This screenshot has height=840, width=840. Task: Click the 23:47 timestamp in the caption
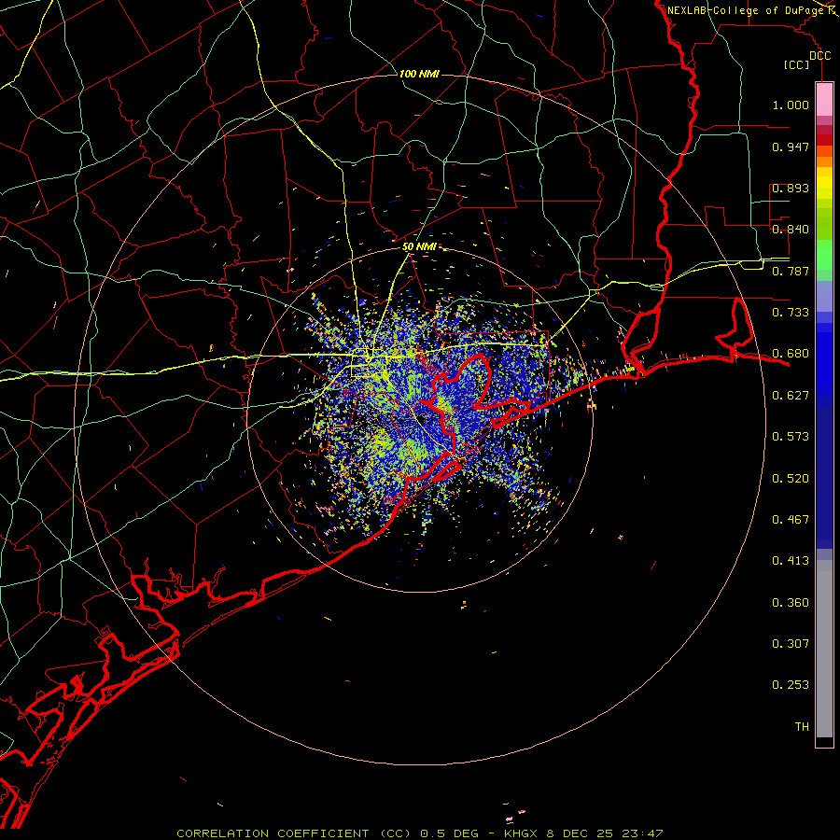click(x=642, y=833)
